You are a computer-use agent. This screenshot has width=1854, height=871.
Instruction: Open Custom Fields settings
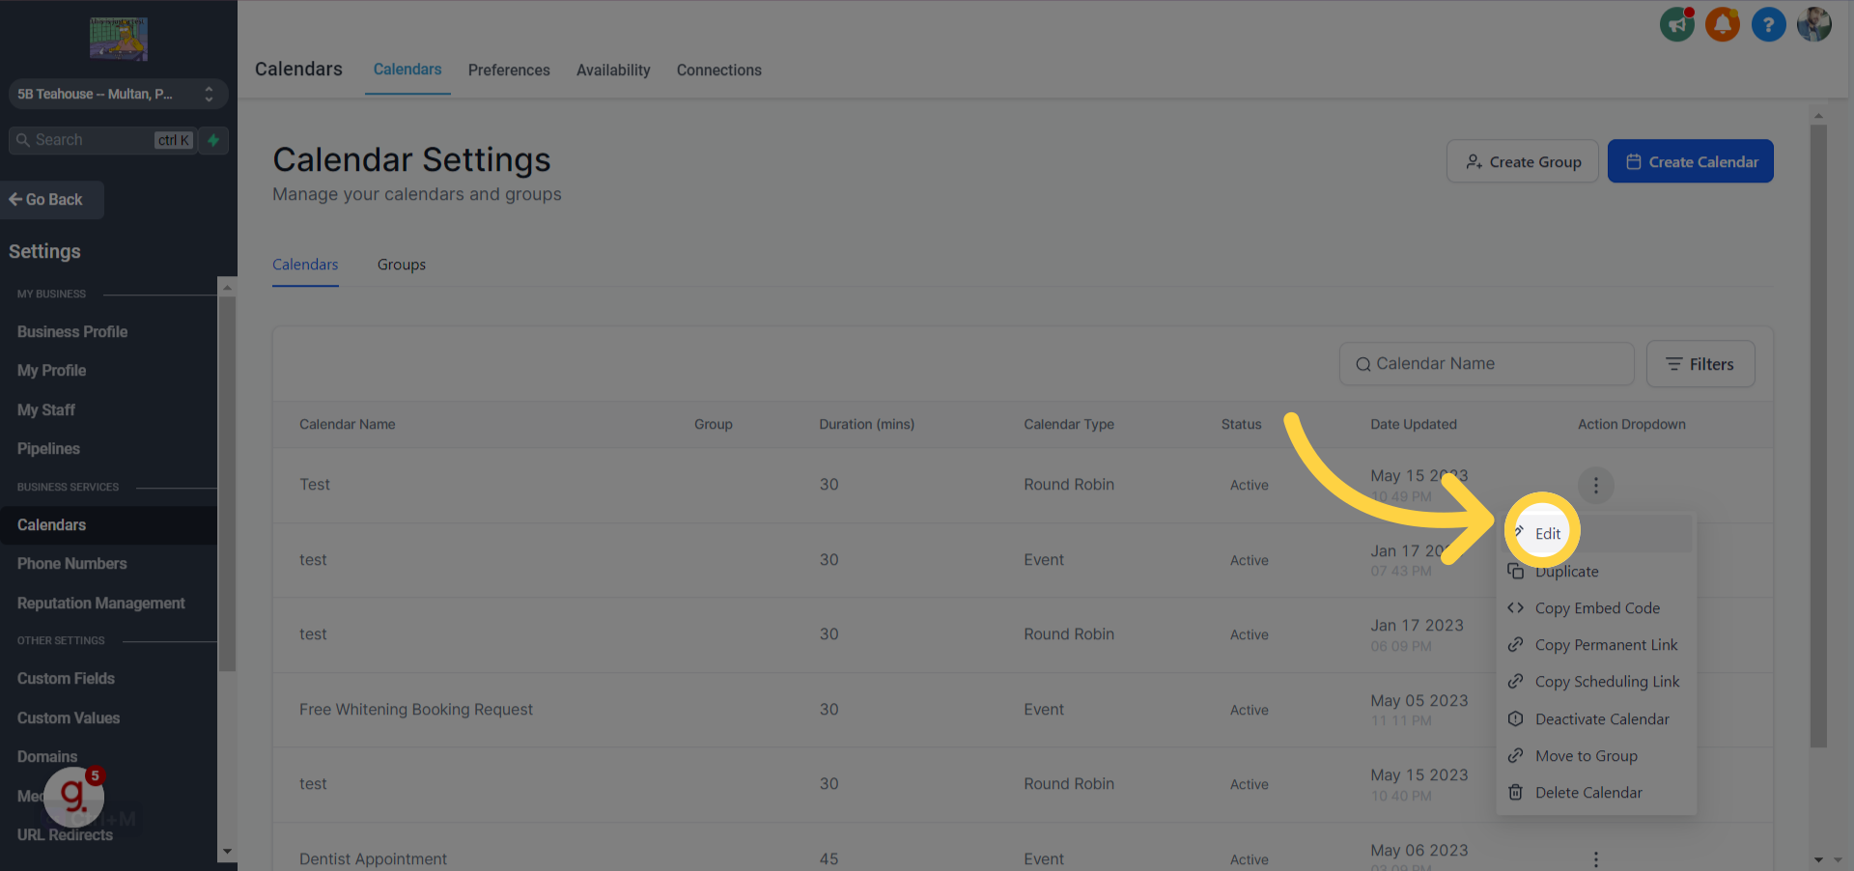66,679
